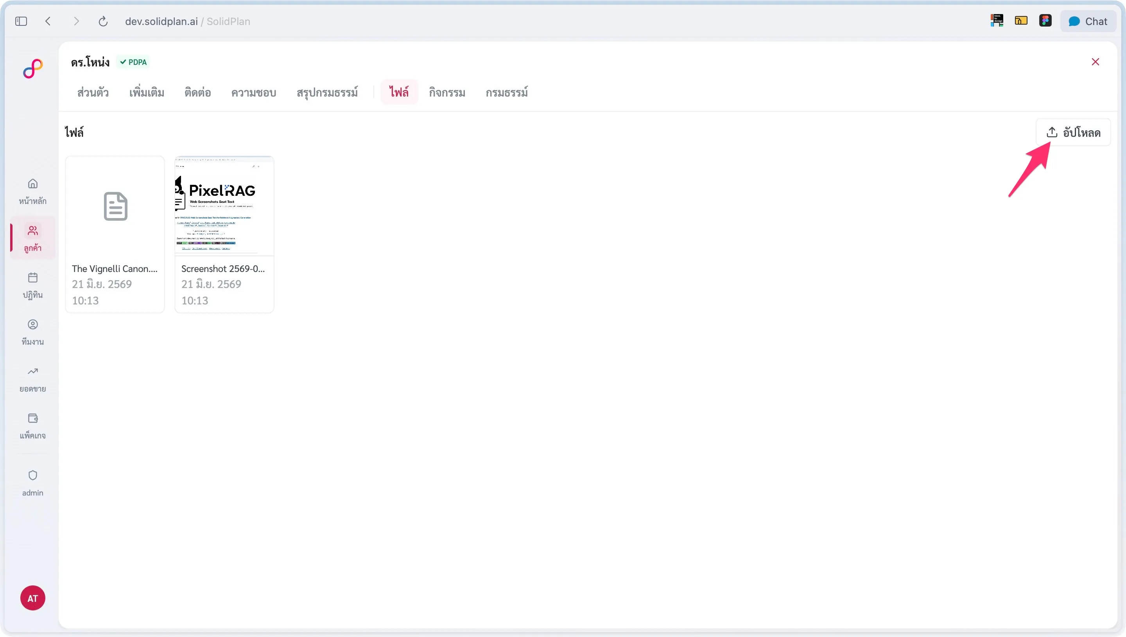Screen dimensions: 1126x637
Task: Switch to the กิจกรรม tab
Action: pos(447,92)
